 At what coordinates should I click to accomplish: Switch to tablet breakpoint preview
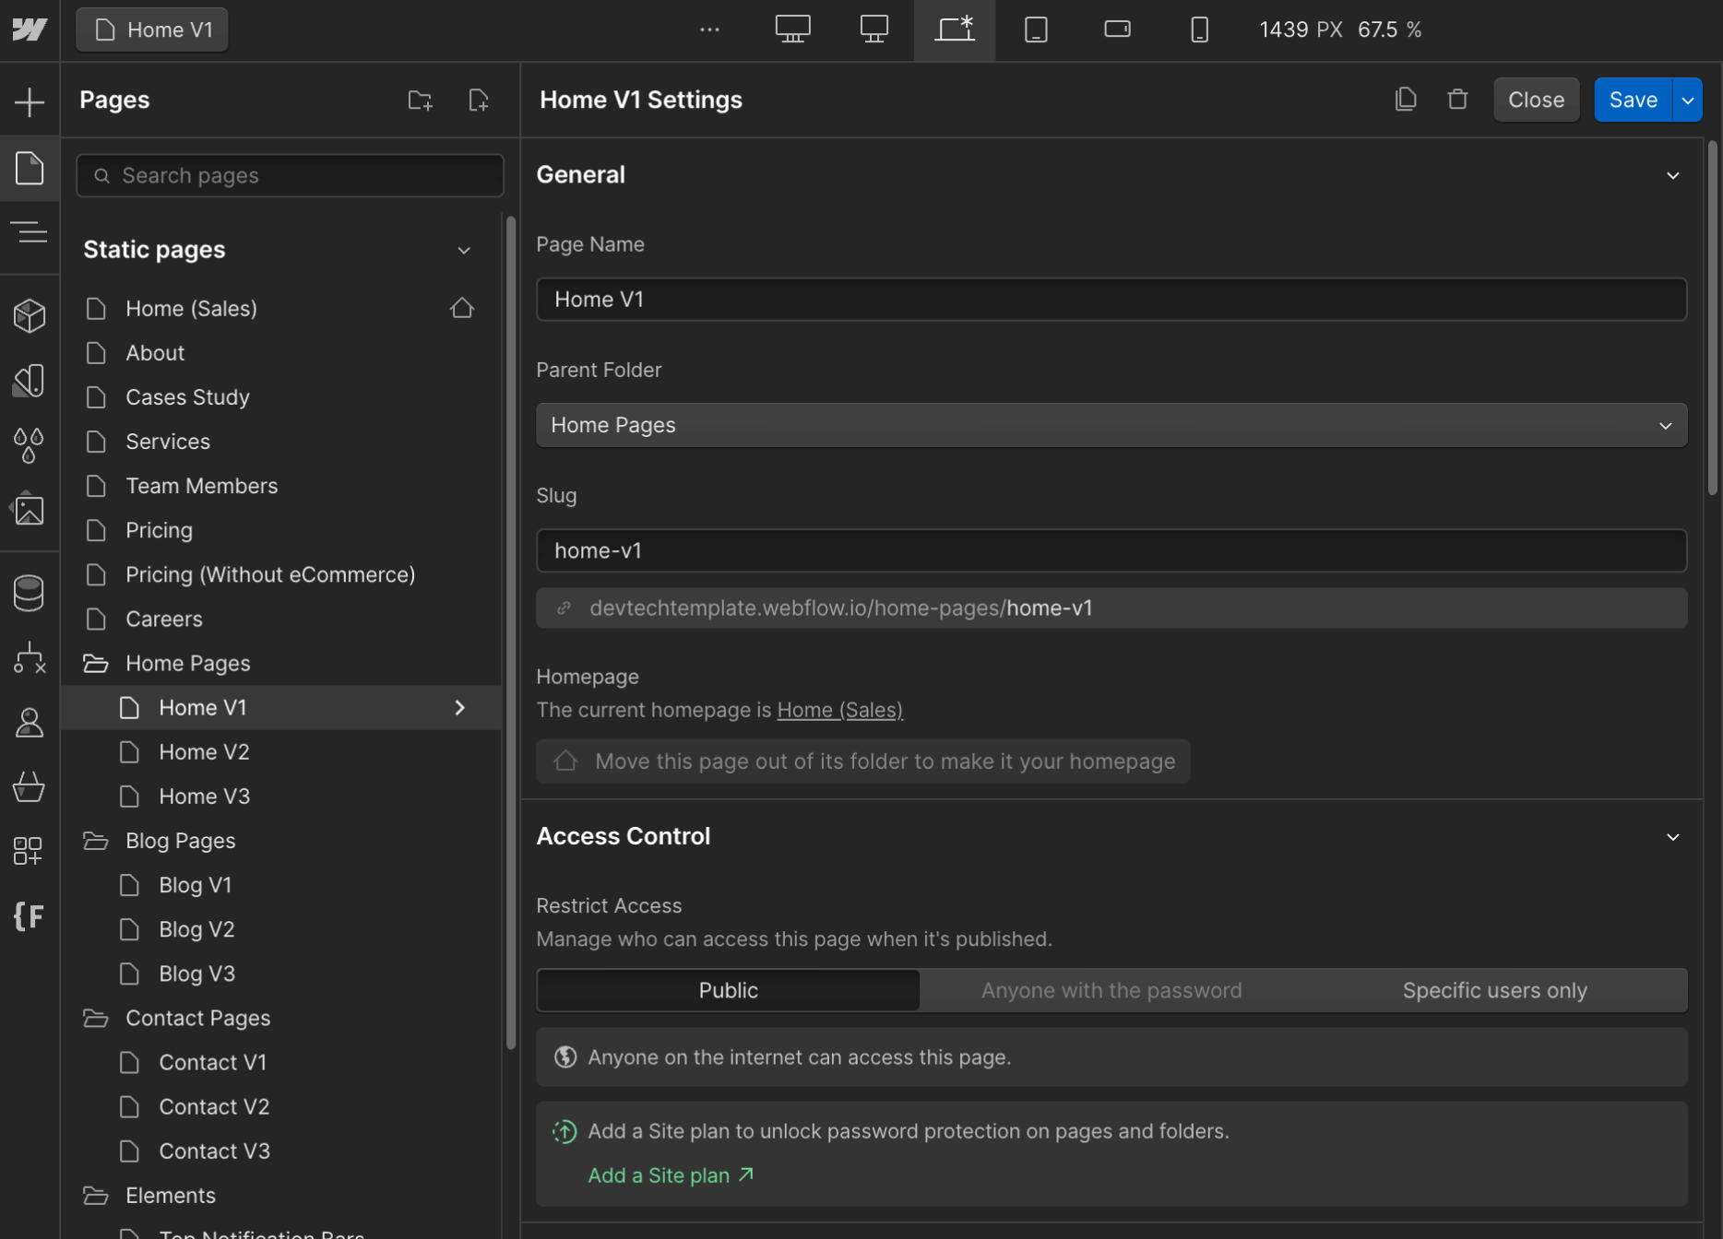1036,29
